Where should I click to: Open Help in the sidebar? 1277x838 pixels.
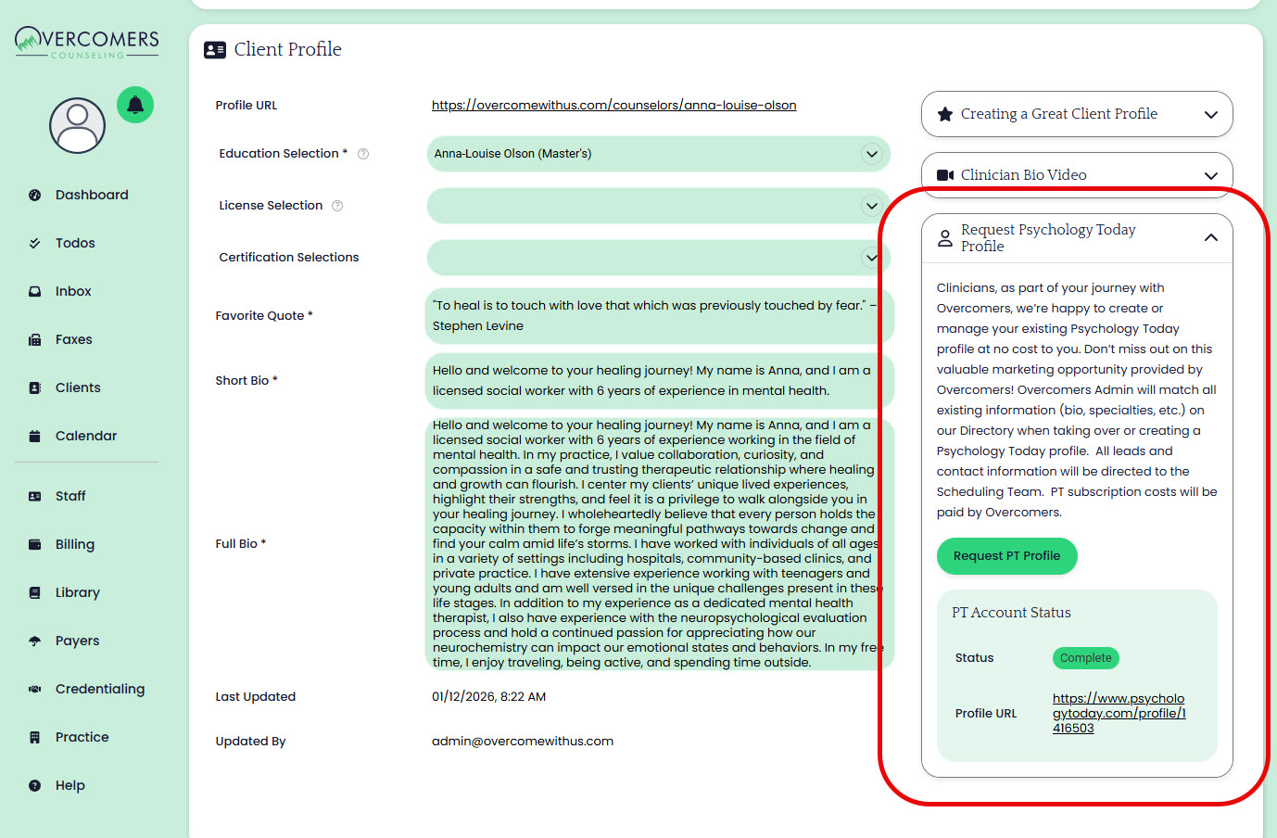70,785
